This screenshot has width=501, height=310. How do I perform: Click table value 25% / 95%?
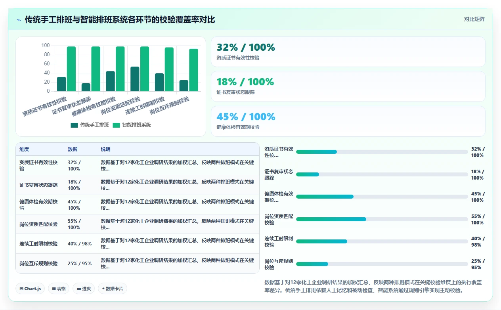[80, 264]
